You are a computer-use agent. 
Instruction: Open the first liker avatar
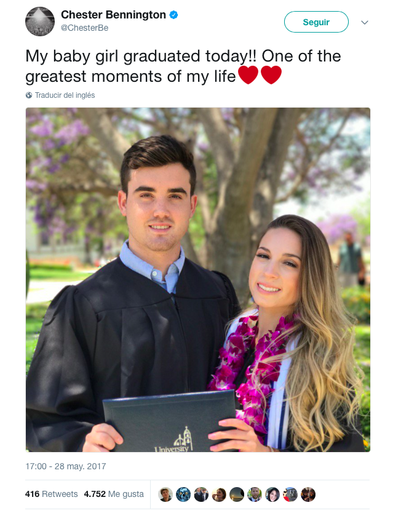coord(165,494)
